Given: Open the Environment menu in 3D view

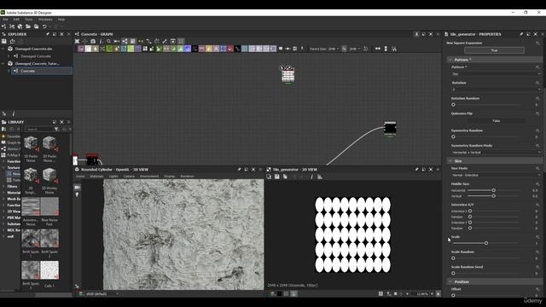Looking at the screenshot, I should coord(149,177).
